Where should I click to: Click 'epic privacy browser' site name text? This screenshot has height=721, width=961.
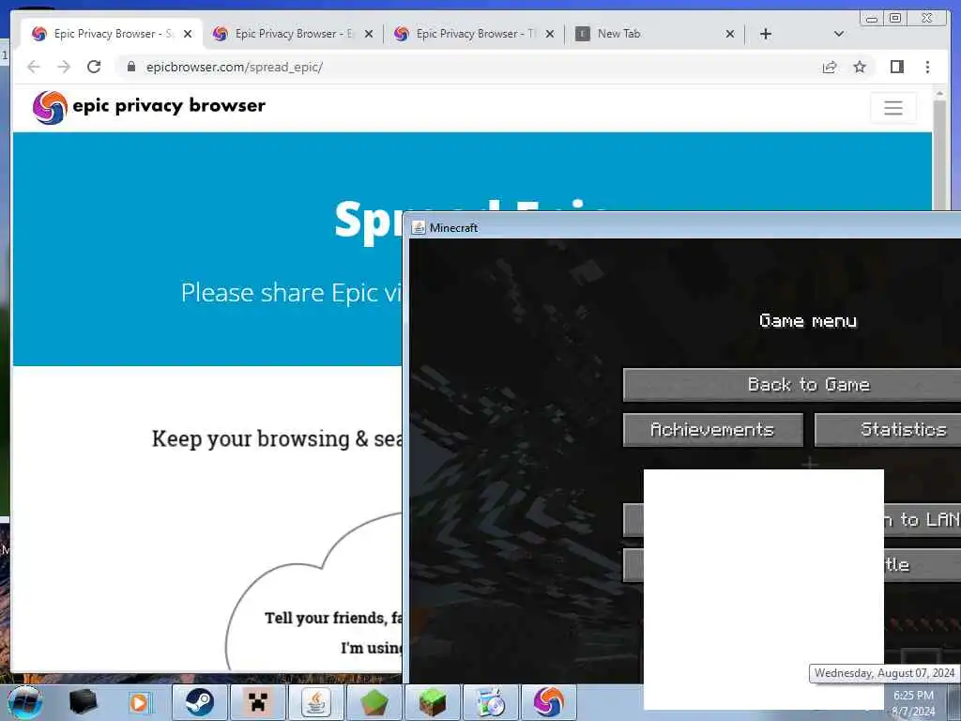click(169, 106)
